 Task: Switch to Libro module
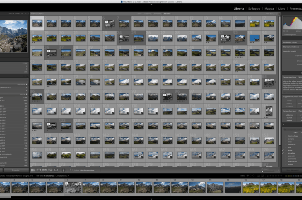pyautogui.click(x=282, y=9)
